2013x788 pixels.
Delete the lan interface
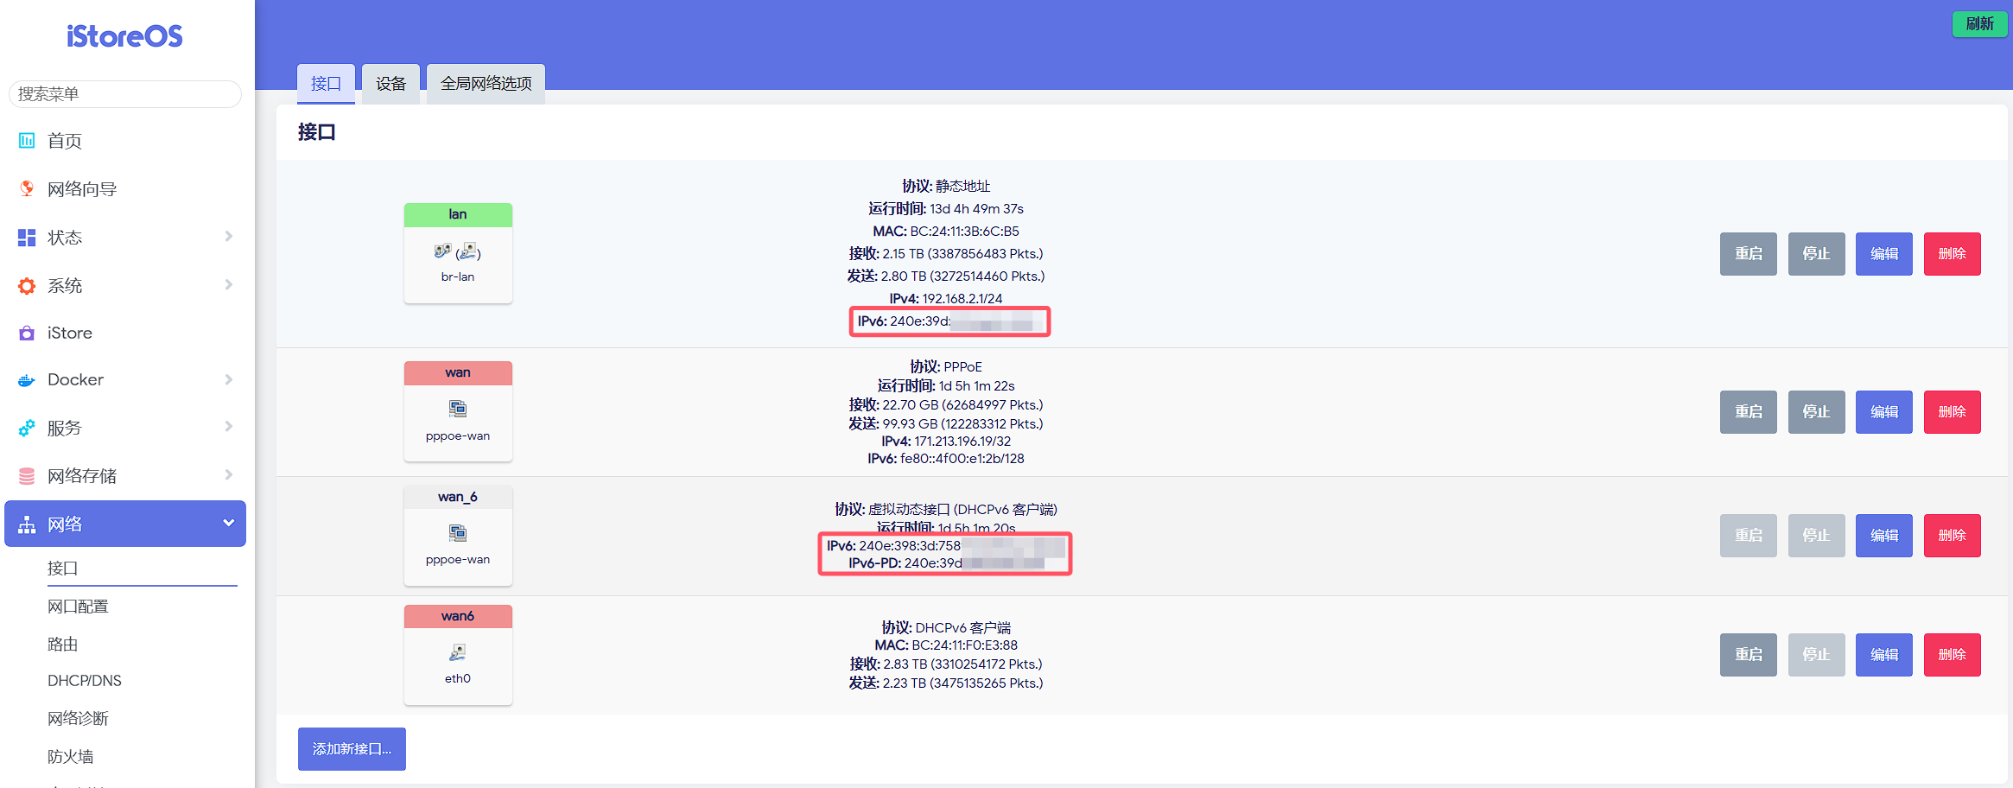[1952, 254]
